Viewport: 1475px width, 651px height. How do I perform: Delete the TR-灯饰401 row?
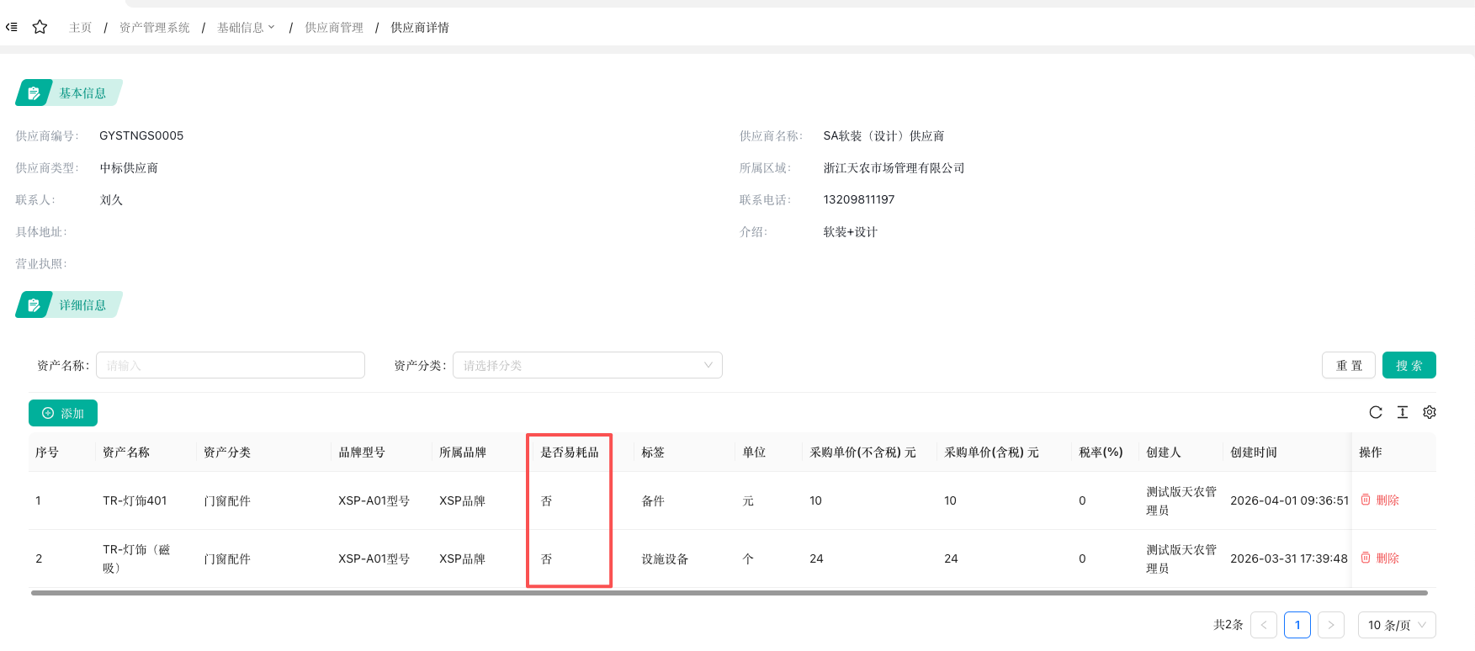pos(1380,500)
